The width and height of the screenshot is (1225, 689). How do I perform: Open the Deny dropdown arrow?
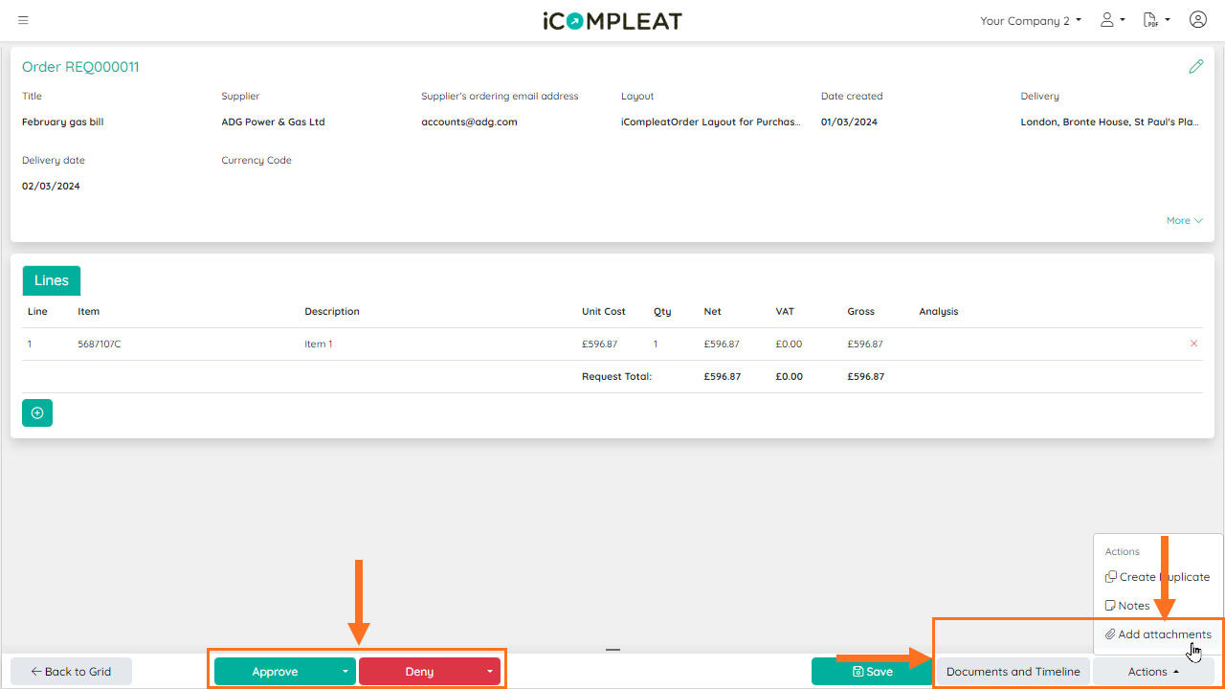(490, 672)
